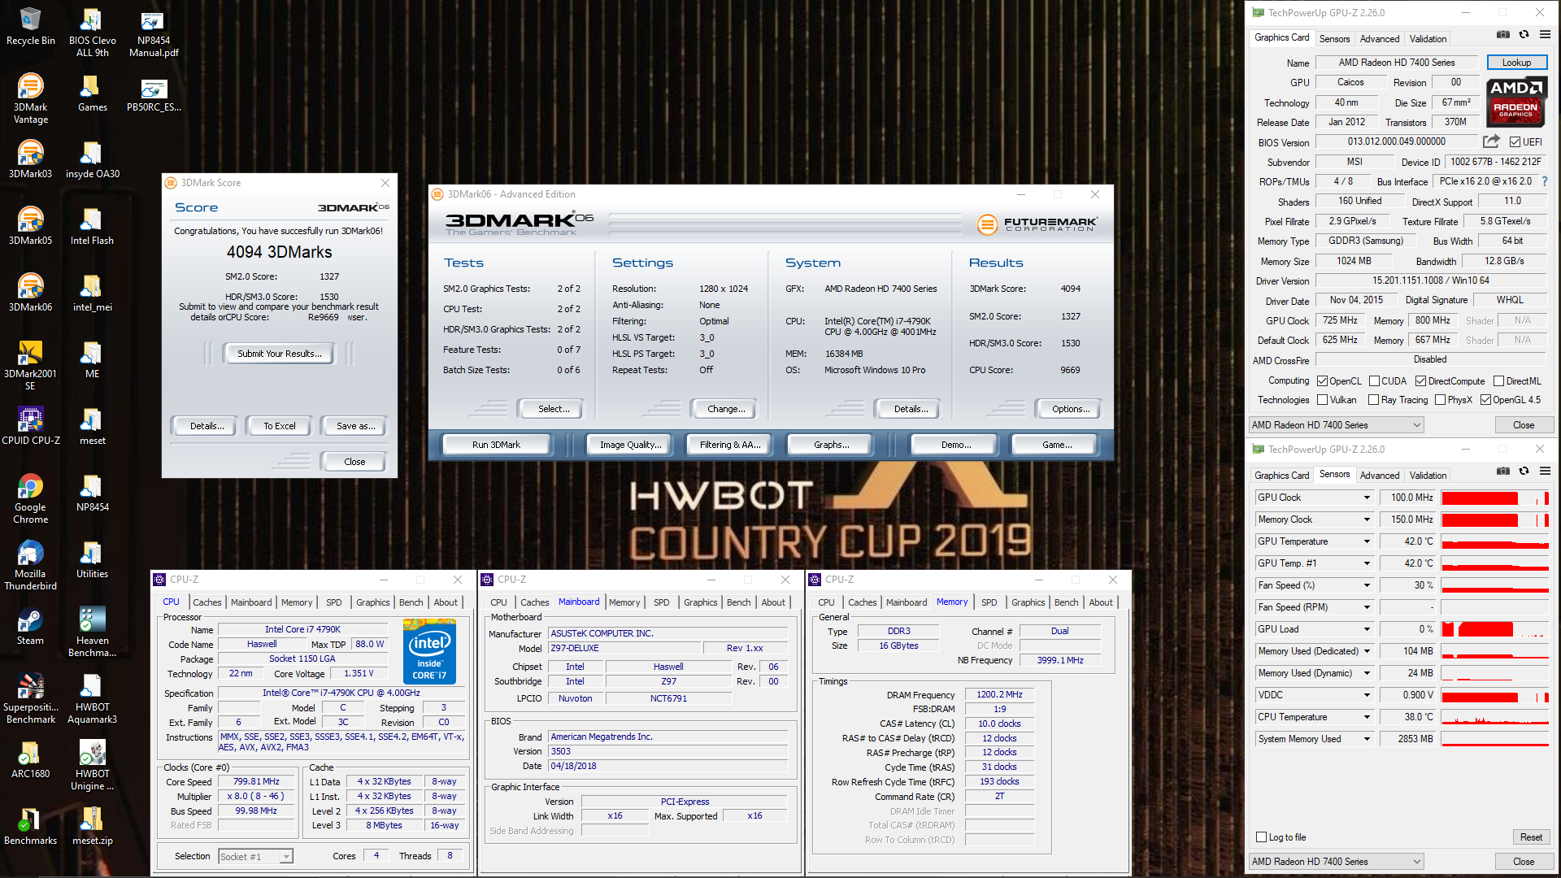Open the 3DMark05 desktop shortcut
Screen dimensions: 1561x878
[x=31, y=226]
